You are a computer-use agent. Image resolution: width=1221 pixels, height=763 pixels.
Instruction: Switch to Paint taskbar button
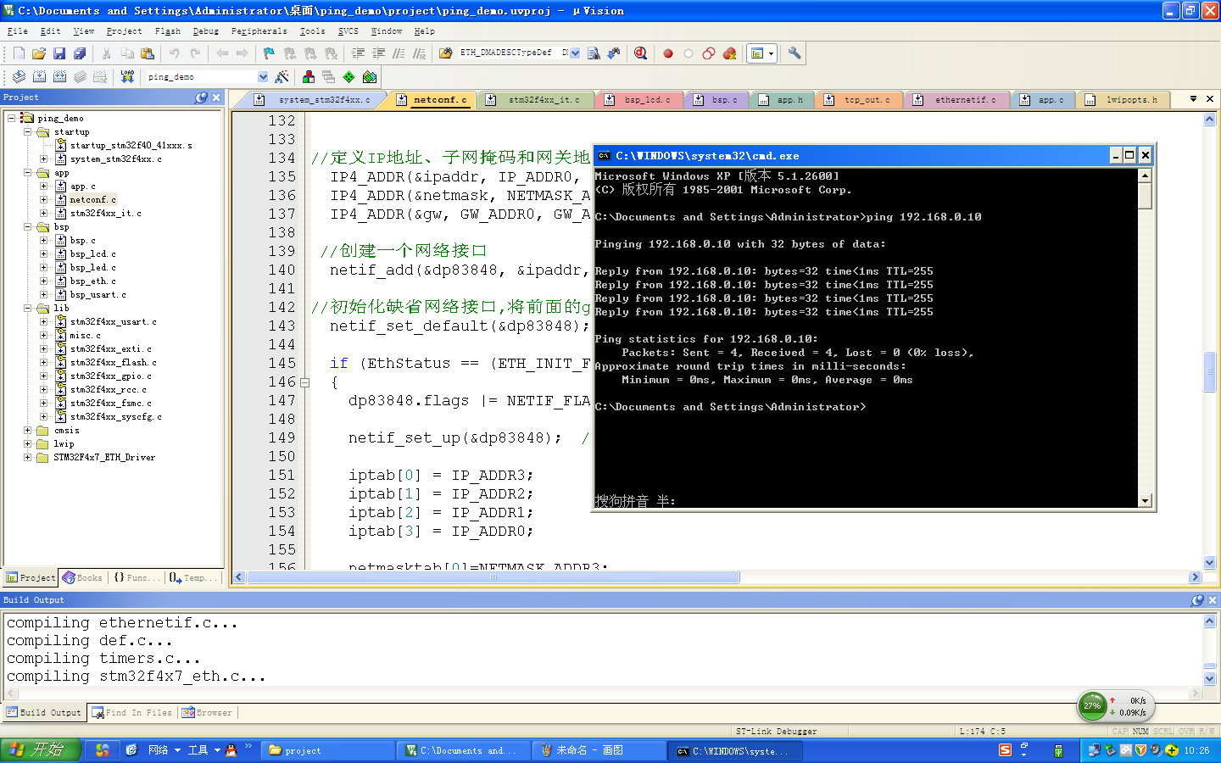(x=599, y=750)
